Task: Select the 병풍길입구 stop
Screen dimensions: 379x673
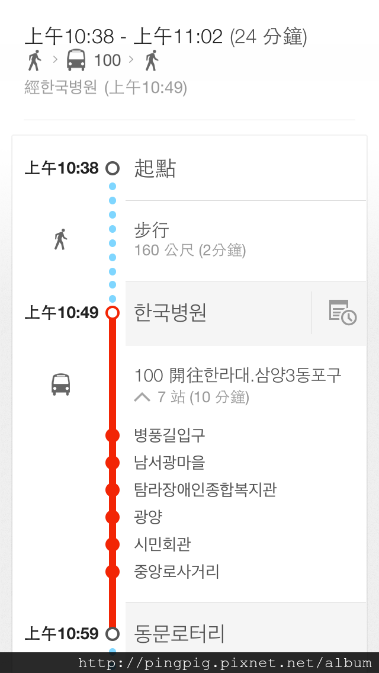Action: [169, 435]
